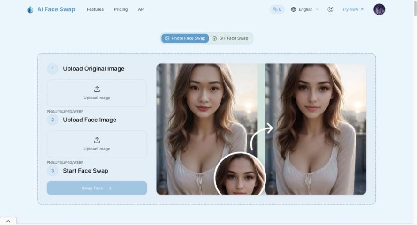Toggle dark mode with moon icon
The height and width of the screenshot is (225, 417).
[330, 9]
